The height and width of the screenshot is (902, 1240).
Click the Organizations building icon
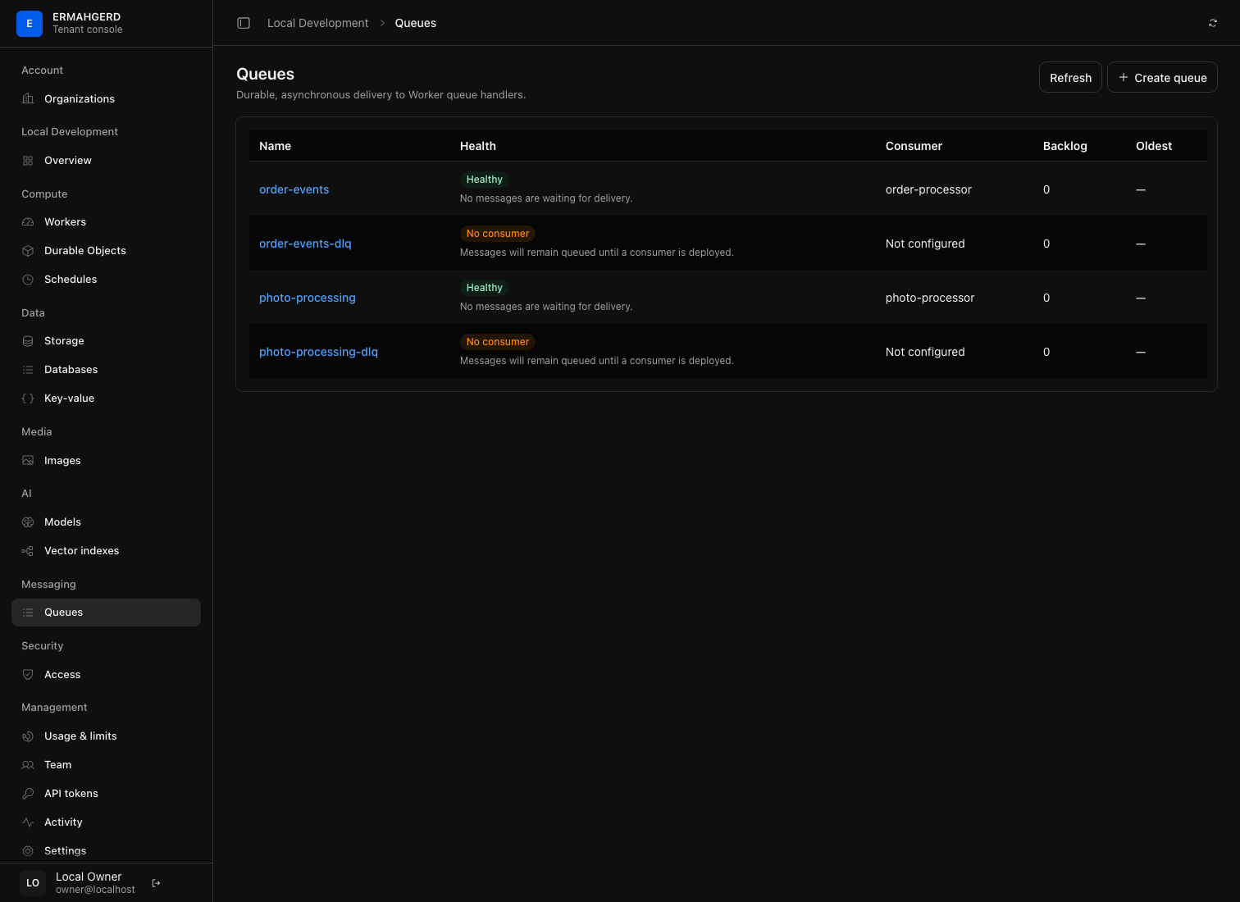click(x=28, y=99)
